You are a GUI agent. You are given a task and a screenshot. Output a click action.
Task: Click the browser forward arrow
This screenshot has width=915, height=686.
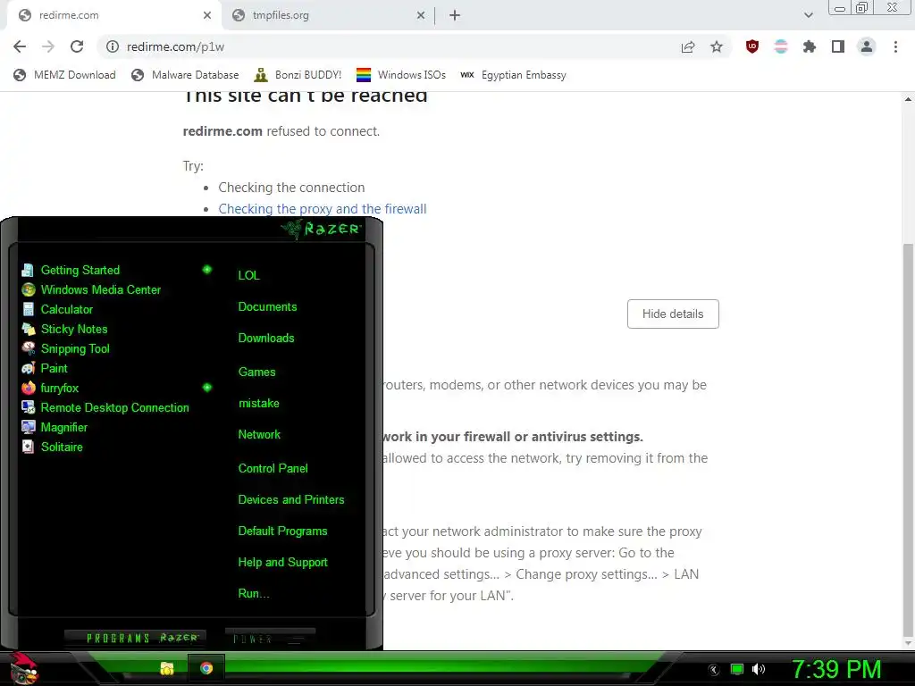click(x=48, y=46)
